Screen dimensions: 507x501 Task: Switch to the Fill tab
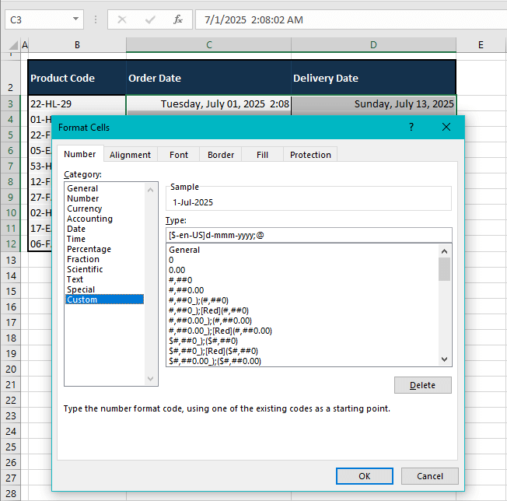pos(262,155)
